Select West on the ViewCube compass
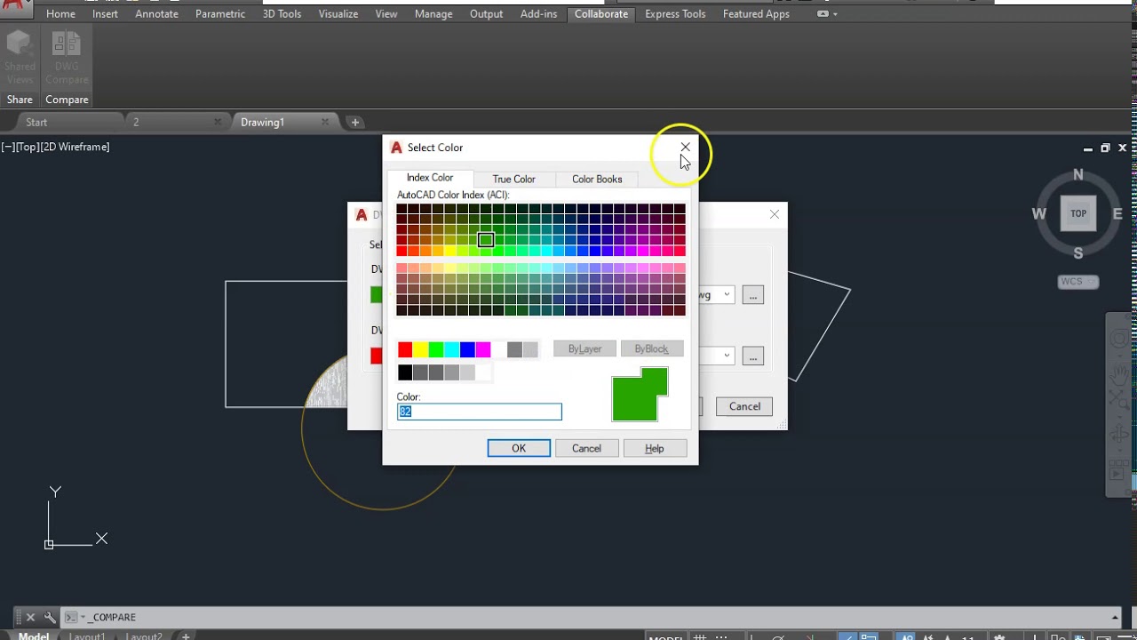 pyautogui.click(x=1038, y=214)
